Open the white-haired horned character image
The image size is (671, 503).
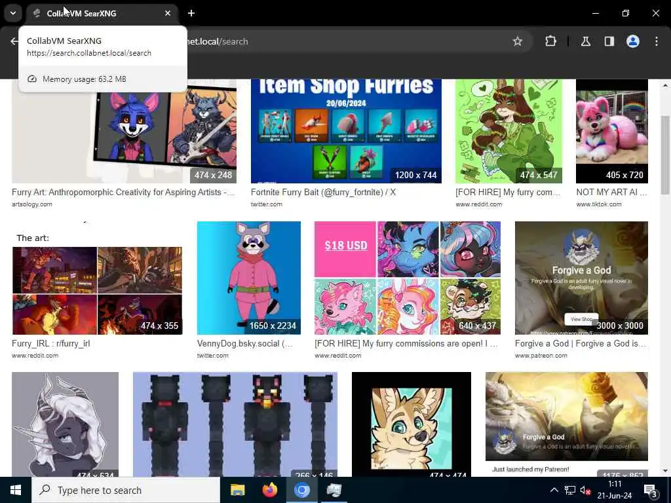click(x=65, y=424)
